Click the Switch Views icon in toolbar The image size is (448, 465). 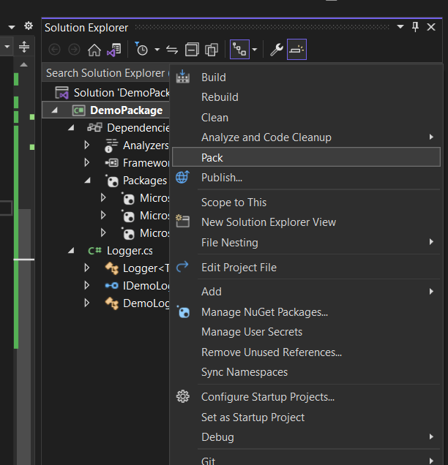[x=113, y=50]
